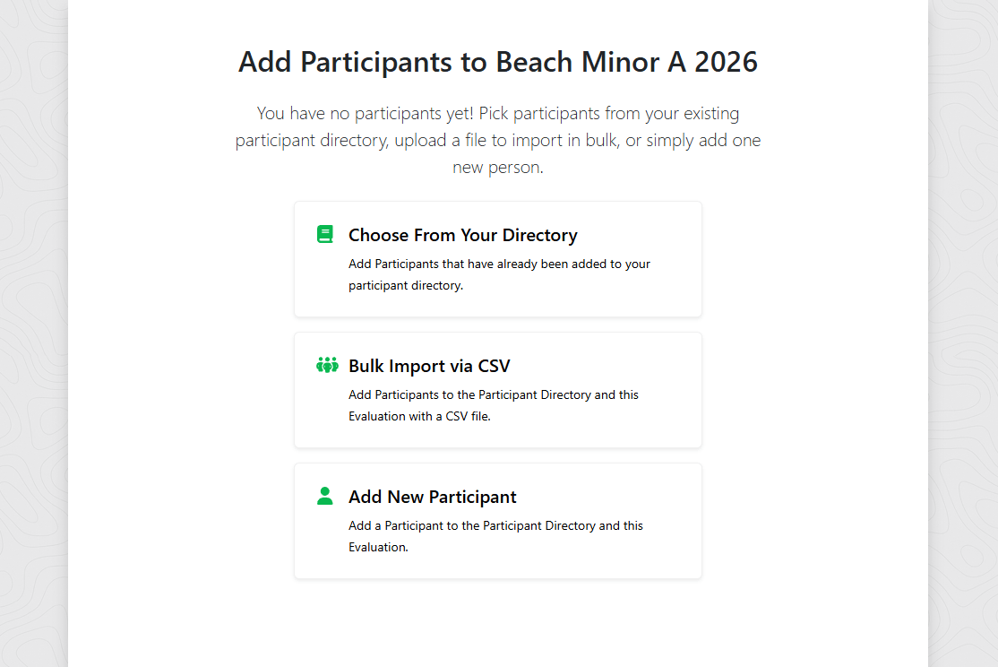Click the person icon beside Add New Participant
The height and width of the screenshot is (667, 998).
[324, 496]
